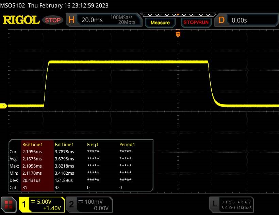Click RiseTime1 min value 2.1170ms
Image resolution: width=279 pixels, height=215 pixels.
32,173
